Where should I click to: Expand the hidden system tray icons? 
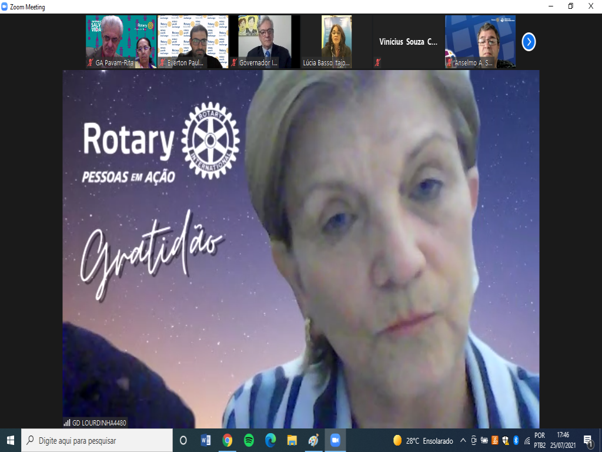point(463,440)
